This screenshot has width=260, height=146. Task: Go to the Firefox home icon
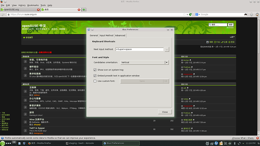pyautogui.click(x=257, y=14)
